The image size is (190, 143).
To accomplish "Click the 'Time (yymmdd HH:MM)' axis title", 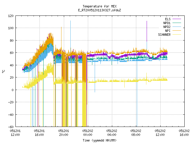I will tap(99, 140).
